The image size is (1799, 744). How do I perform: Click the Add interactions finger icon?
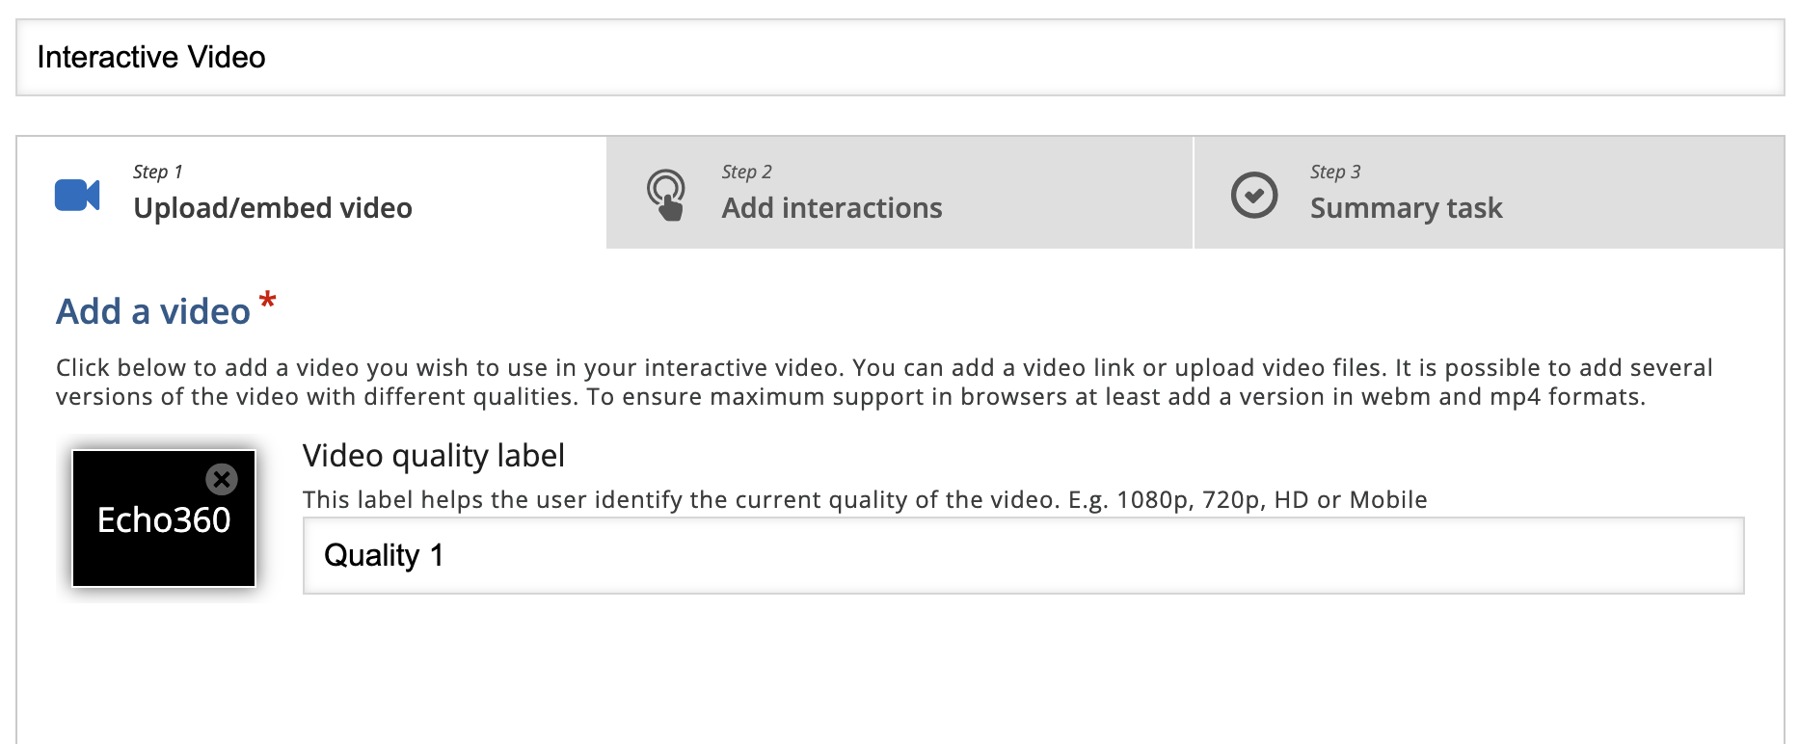(x=666, y=194)
